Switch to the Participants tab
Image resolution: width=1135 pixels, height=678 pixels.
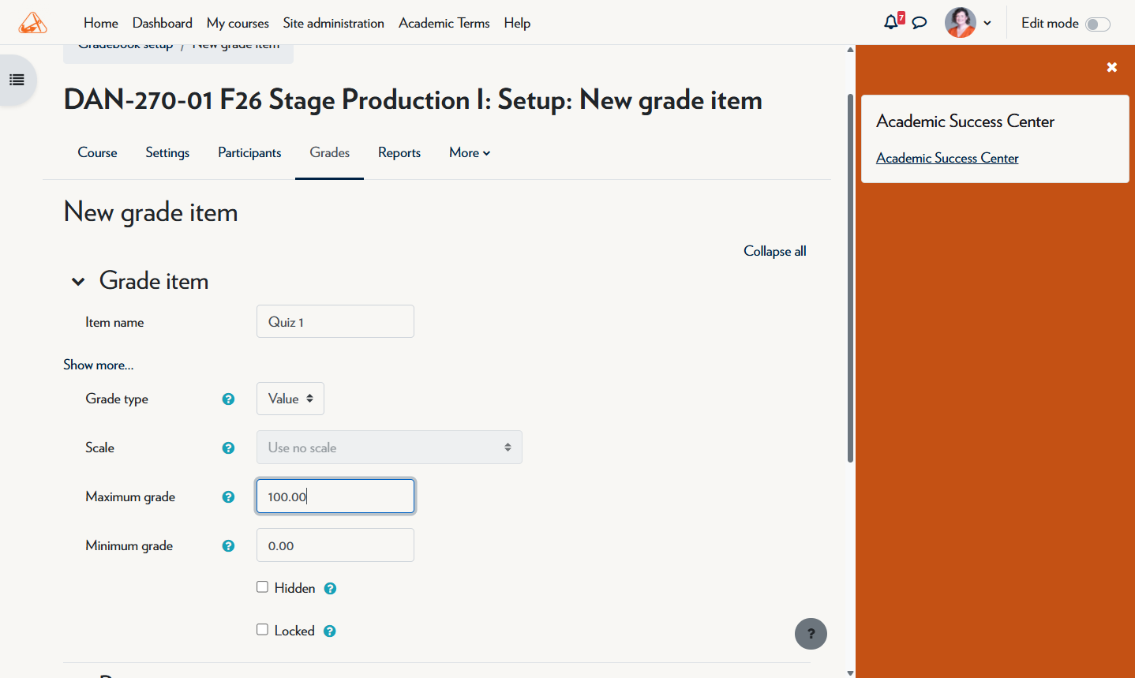[249, 153]
